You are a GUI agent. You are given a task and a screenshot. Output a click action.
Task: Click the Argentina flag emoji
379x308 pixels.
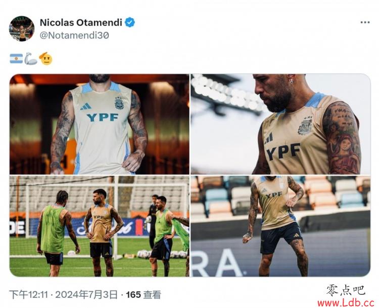(x=16, y=59)
